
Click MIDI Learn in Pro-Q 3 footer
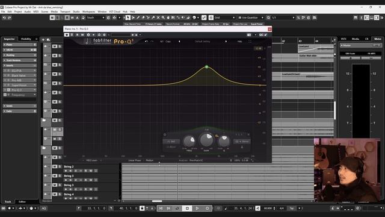tap(92, 160)
